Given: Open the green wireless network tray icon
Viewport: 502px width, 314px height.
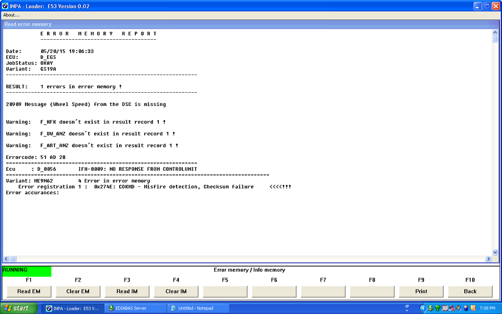Looking at the screenshot, I should 437,308.
